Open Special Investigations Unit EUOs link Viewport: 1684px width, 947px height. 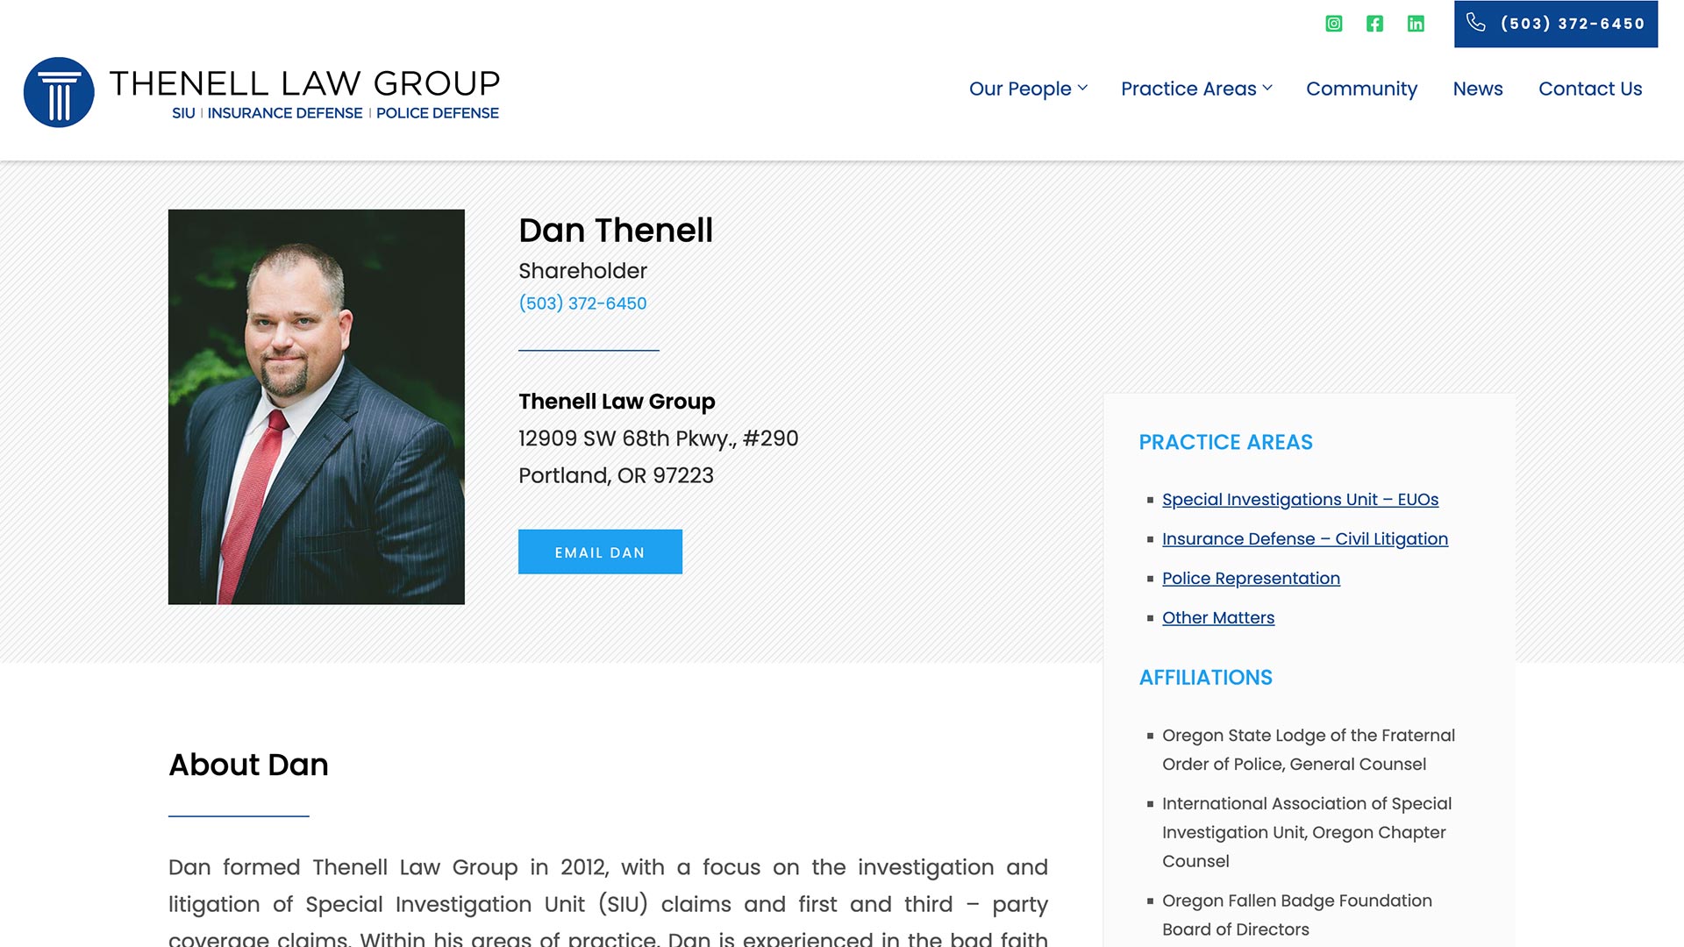tap(1300, 498)
